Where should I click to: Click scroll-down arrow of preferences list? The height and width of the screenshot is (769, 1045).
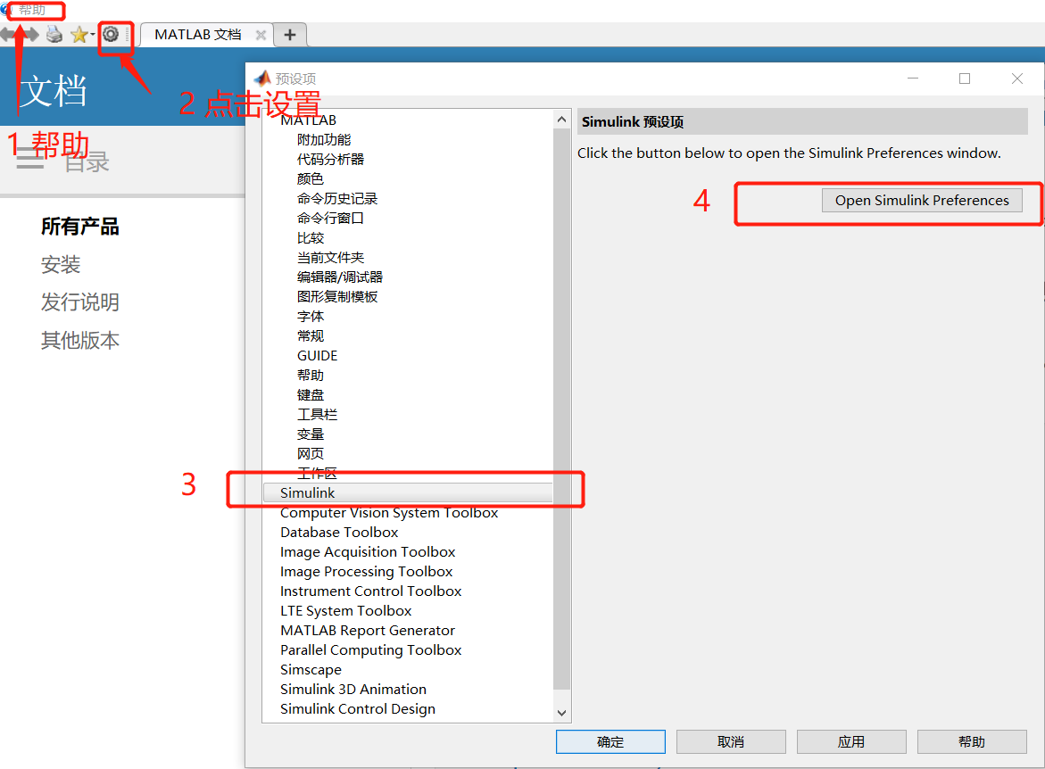pyautogui.click(x=562, y=713)
